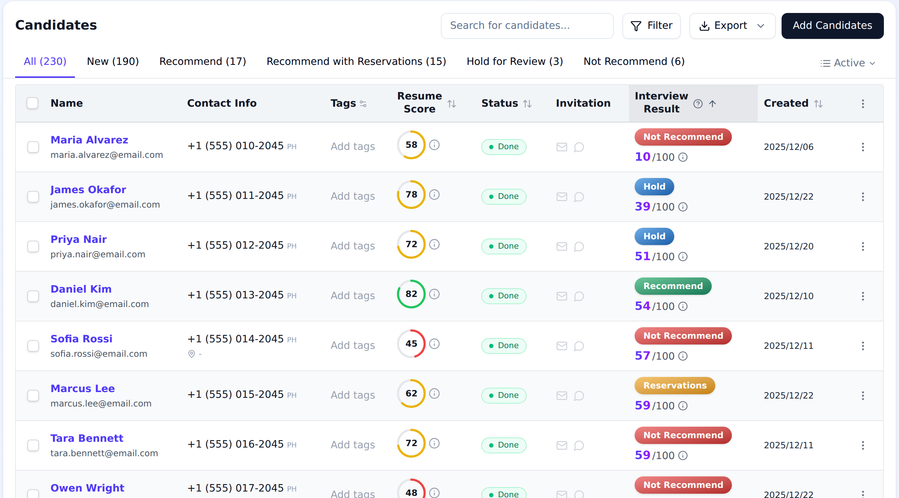The image size is (899, 498).
Task: Click Daniel Kim's Recommend badge
Action: (673, 286)
